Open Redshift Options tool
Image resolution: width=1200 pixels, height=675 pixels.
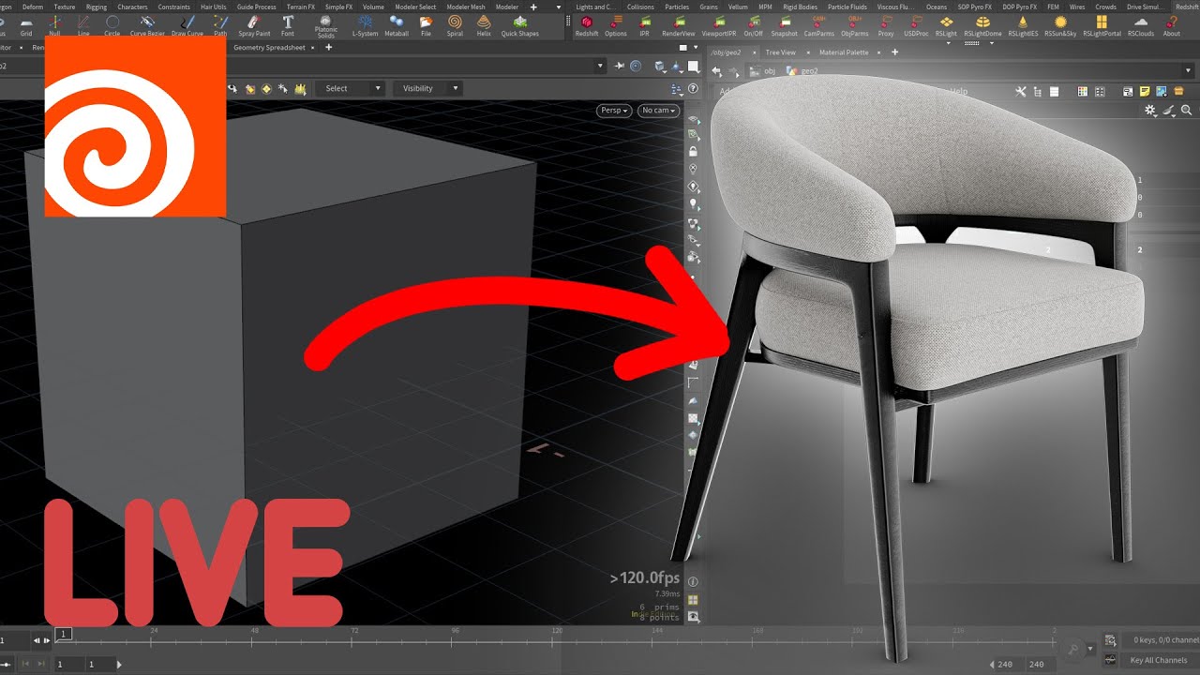[x=616, y=25]
